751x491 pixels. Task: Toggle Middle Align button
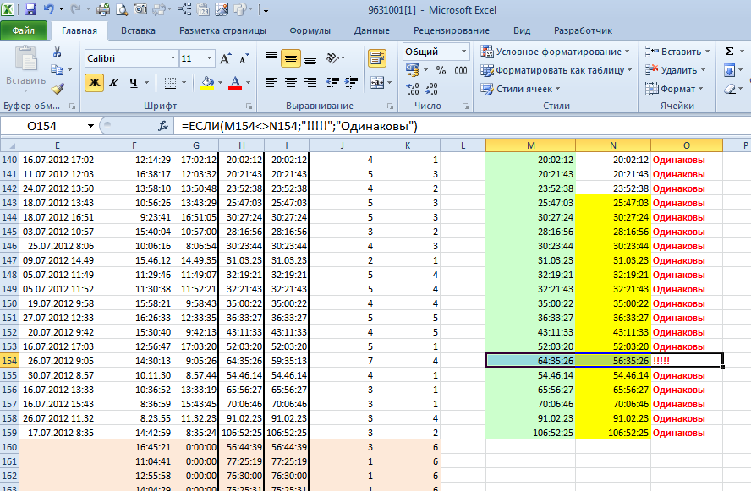click(291, 58)
